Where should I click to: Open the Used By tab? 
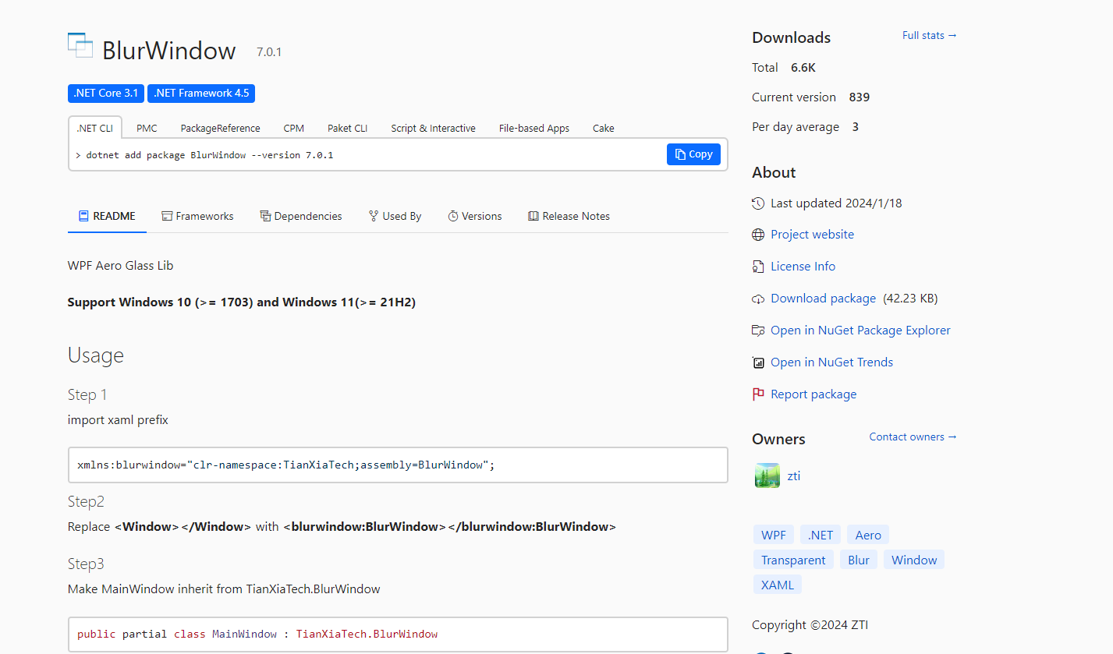(x=395, y=216)
